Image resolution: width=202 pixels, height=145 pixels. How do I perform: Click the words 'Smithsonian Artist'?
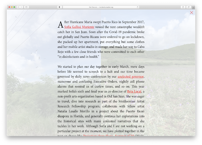pos(131,101)
